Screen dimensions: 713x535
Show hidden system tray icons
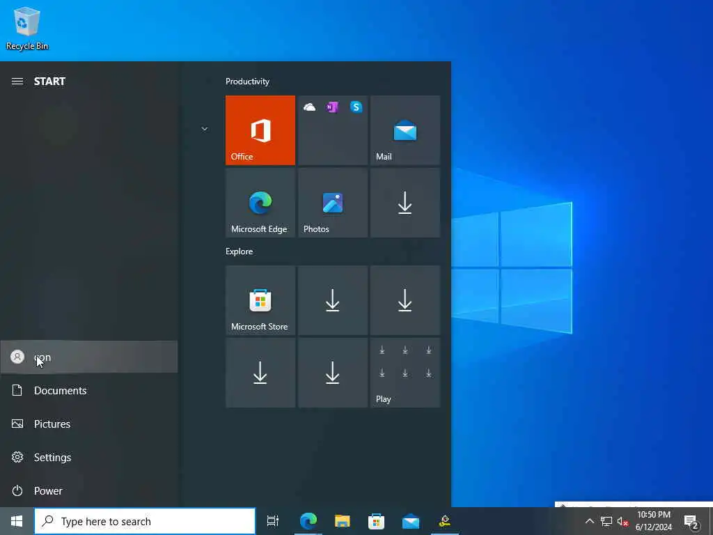pos(589,521)
